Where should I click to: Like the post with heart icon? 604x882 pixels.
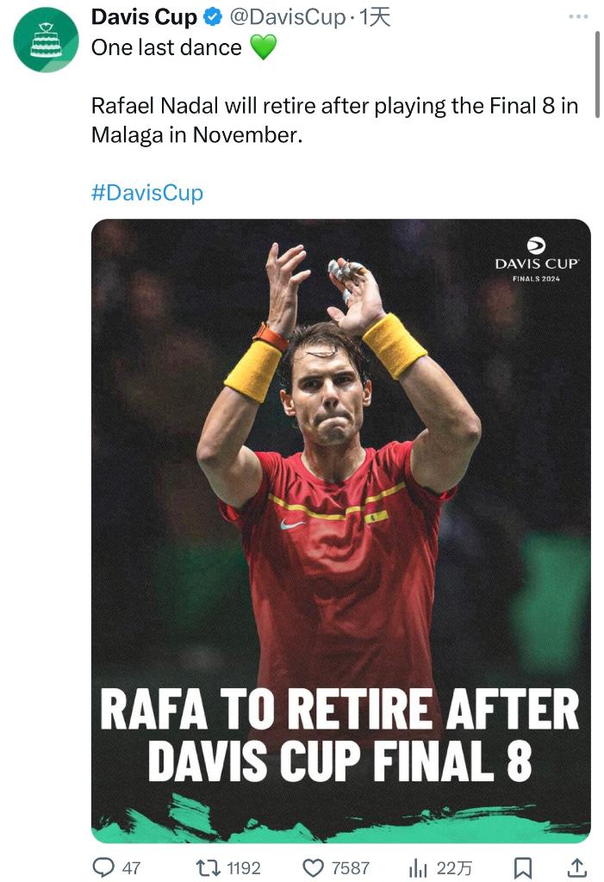314,867
